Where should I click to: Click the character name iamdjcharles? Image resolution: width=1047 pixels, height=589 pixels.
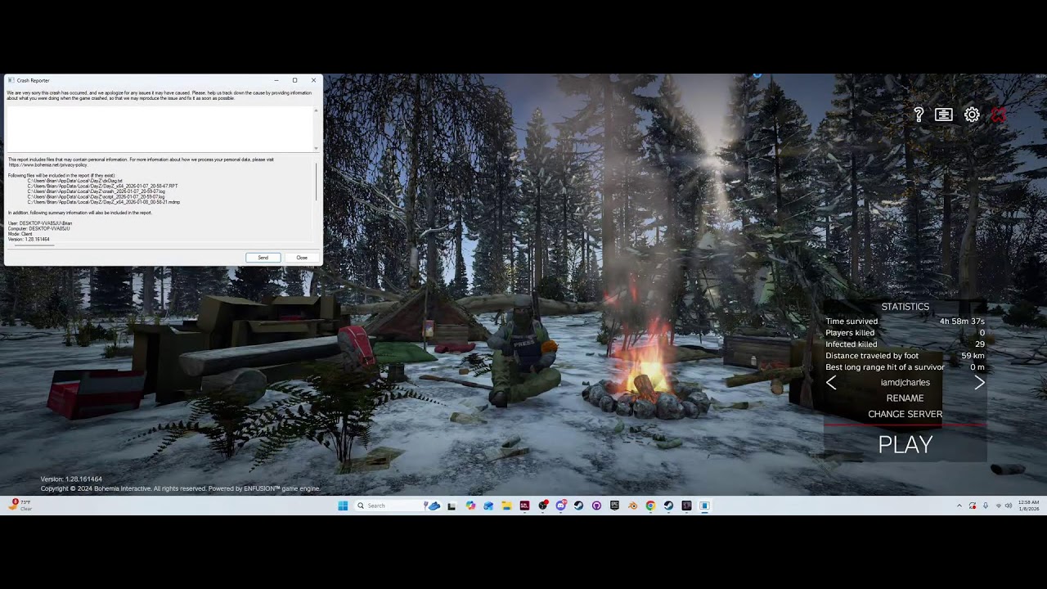(905, 382)
